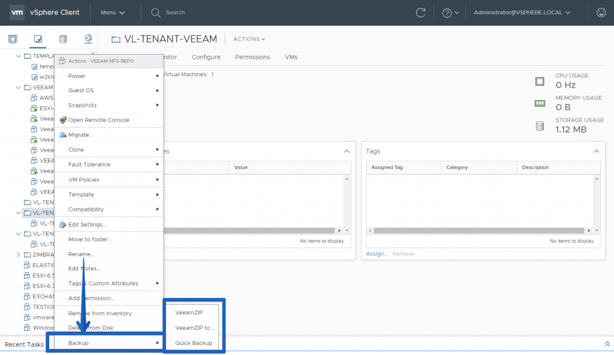
Task: Open Tags & Custom Attributes submenu
Action: (x=109, y=283)
